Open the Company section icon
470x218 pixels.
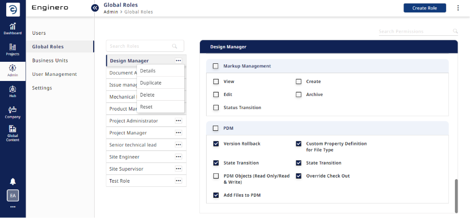(x=12, y=112)
